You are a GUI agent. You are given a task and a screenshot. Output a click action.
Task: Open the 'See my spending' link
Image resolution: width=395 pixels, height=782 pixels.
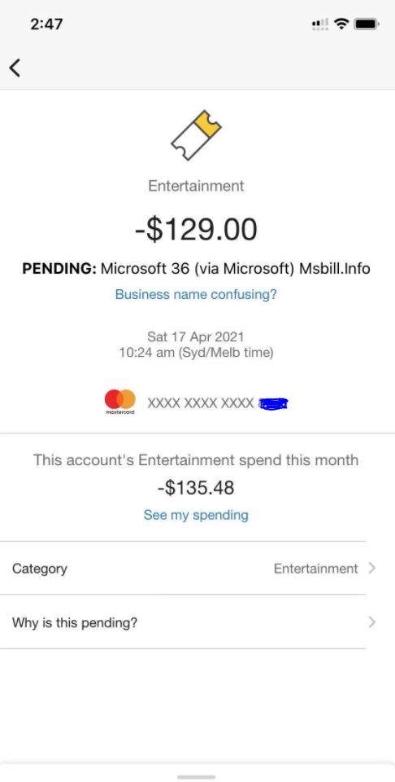196,515
